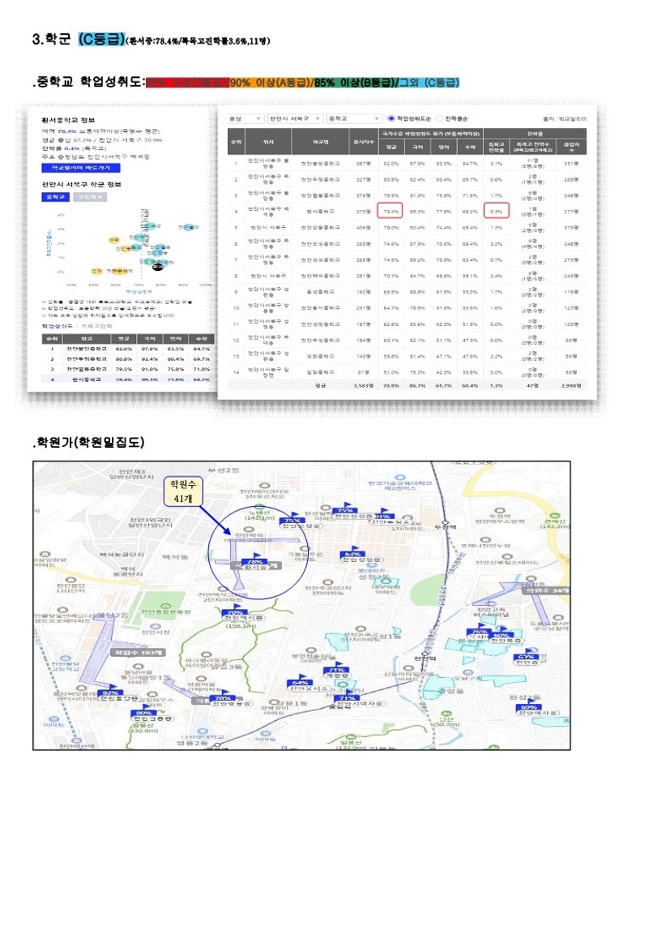Open the 충남 region dropdown

click(245, 118)
